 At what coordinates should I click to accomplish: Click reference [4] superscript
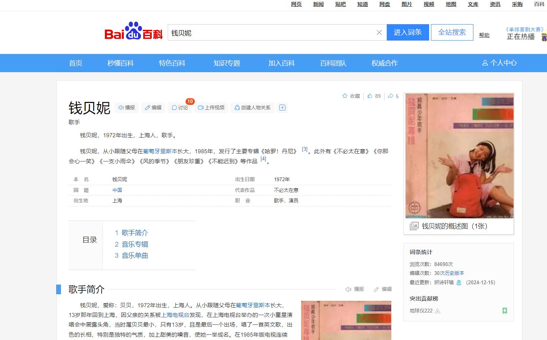pos(263,159)
